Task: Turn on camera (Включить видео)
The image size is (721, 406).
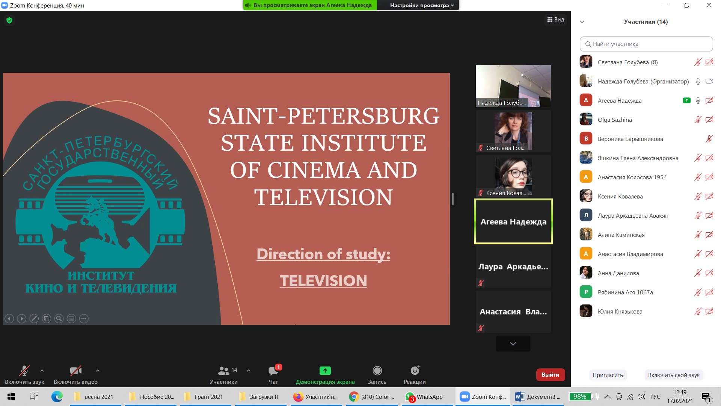Action: [x=75, y=371]
